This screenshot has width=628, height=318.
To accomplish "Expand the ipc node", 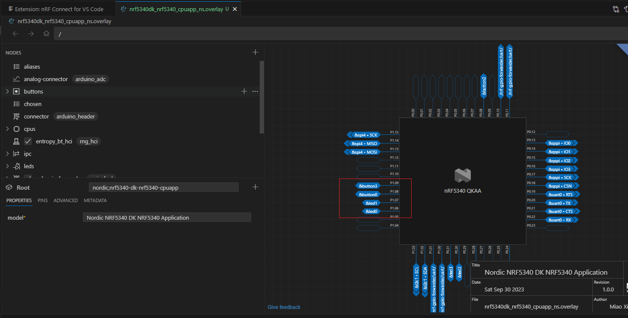I will point(7,154).
